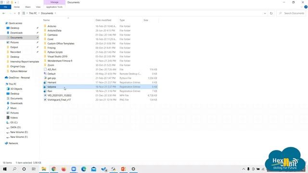Go back using the Back arrow
The height and width of the screenshot is (173, 308).
[4, 13]
